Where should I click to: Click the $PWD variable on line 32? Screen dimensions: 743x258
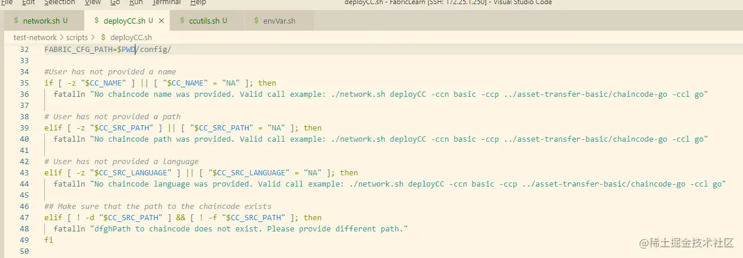point(126,49)
